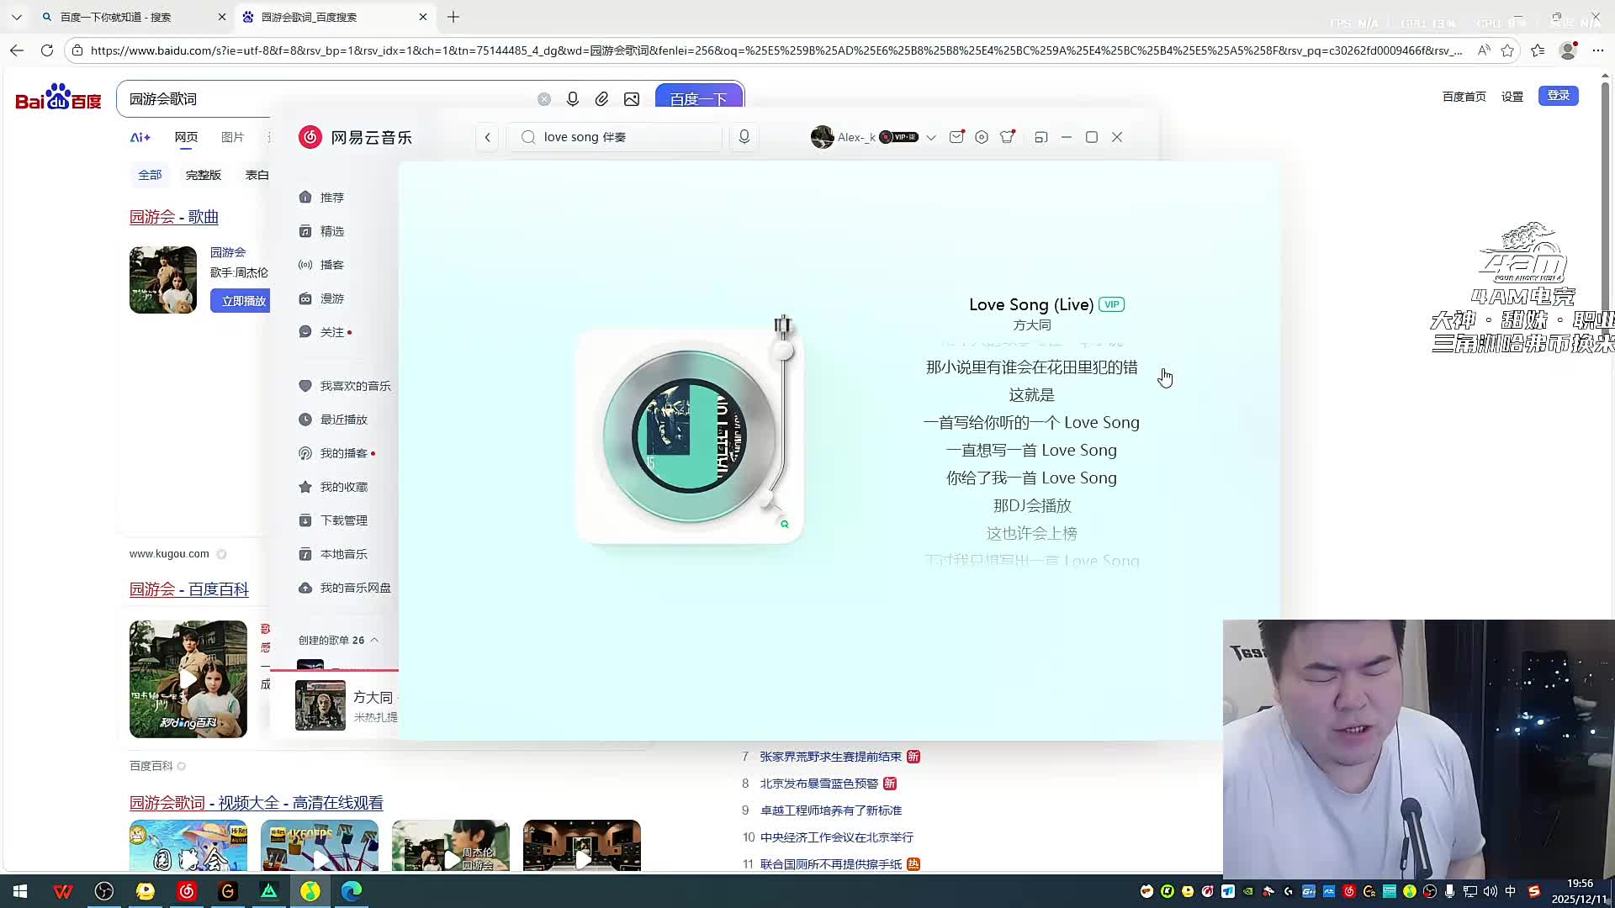Image resolution: width=1615 pixels, height=908 pixels.
Task: Select 最近播放 from the sidebar
Action: 343,420
